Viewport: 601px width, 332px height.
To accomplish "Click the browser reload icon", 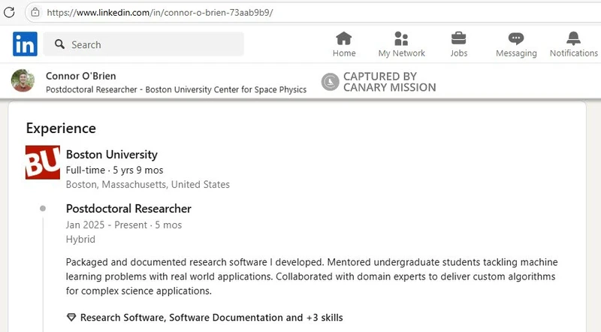I will click(x=10, y=12).
